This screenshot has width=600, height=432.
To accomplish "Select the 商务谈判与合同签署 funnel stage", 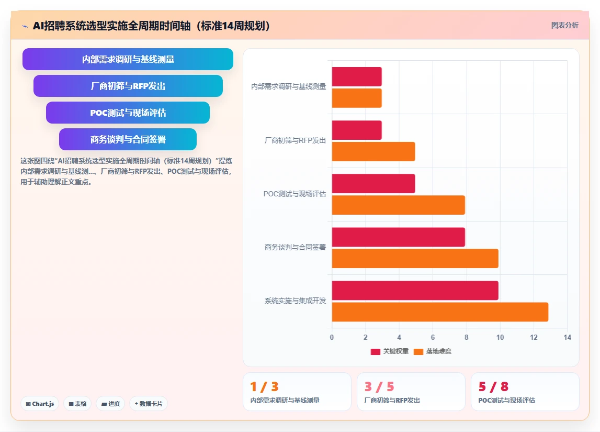I will (x=128, y=139).
